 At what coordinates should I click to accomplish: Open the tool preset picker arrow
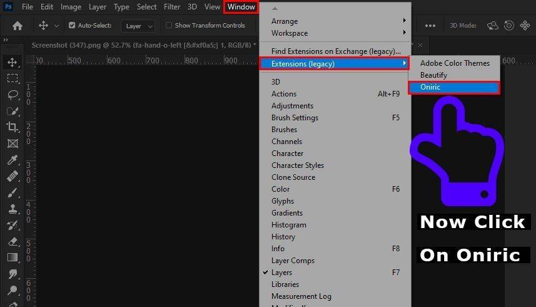tap(56, 26)
